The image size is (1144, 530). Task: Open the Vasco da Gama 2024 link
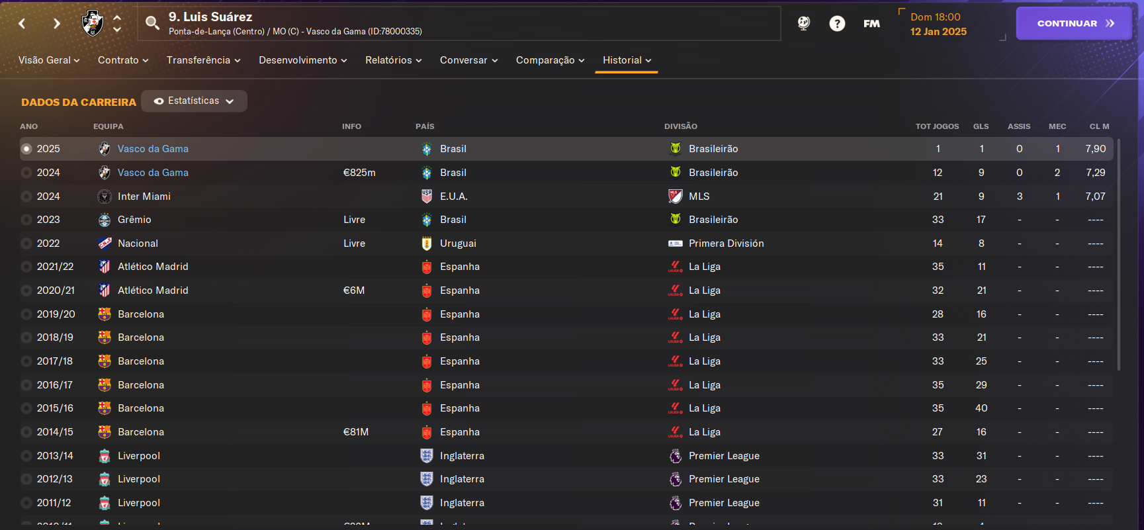153,173
